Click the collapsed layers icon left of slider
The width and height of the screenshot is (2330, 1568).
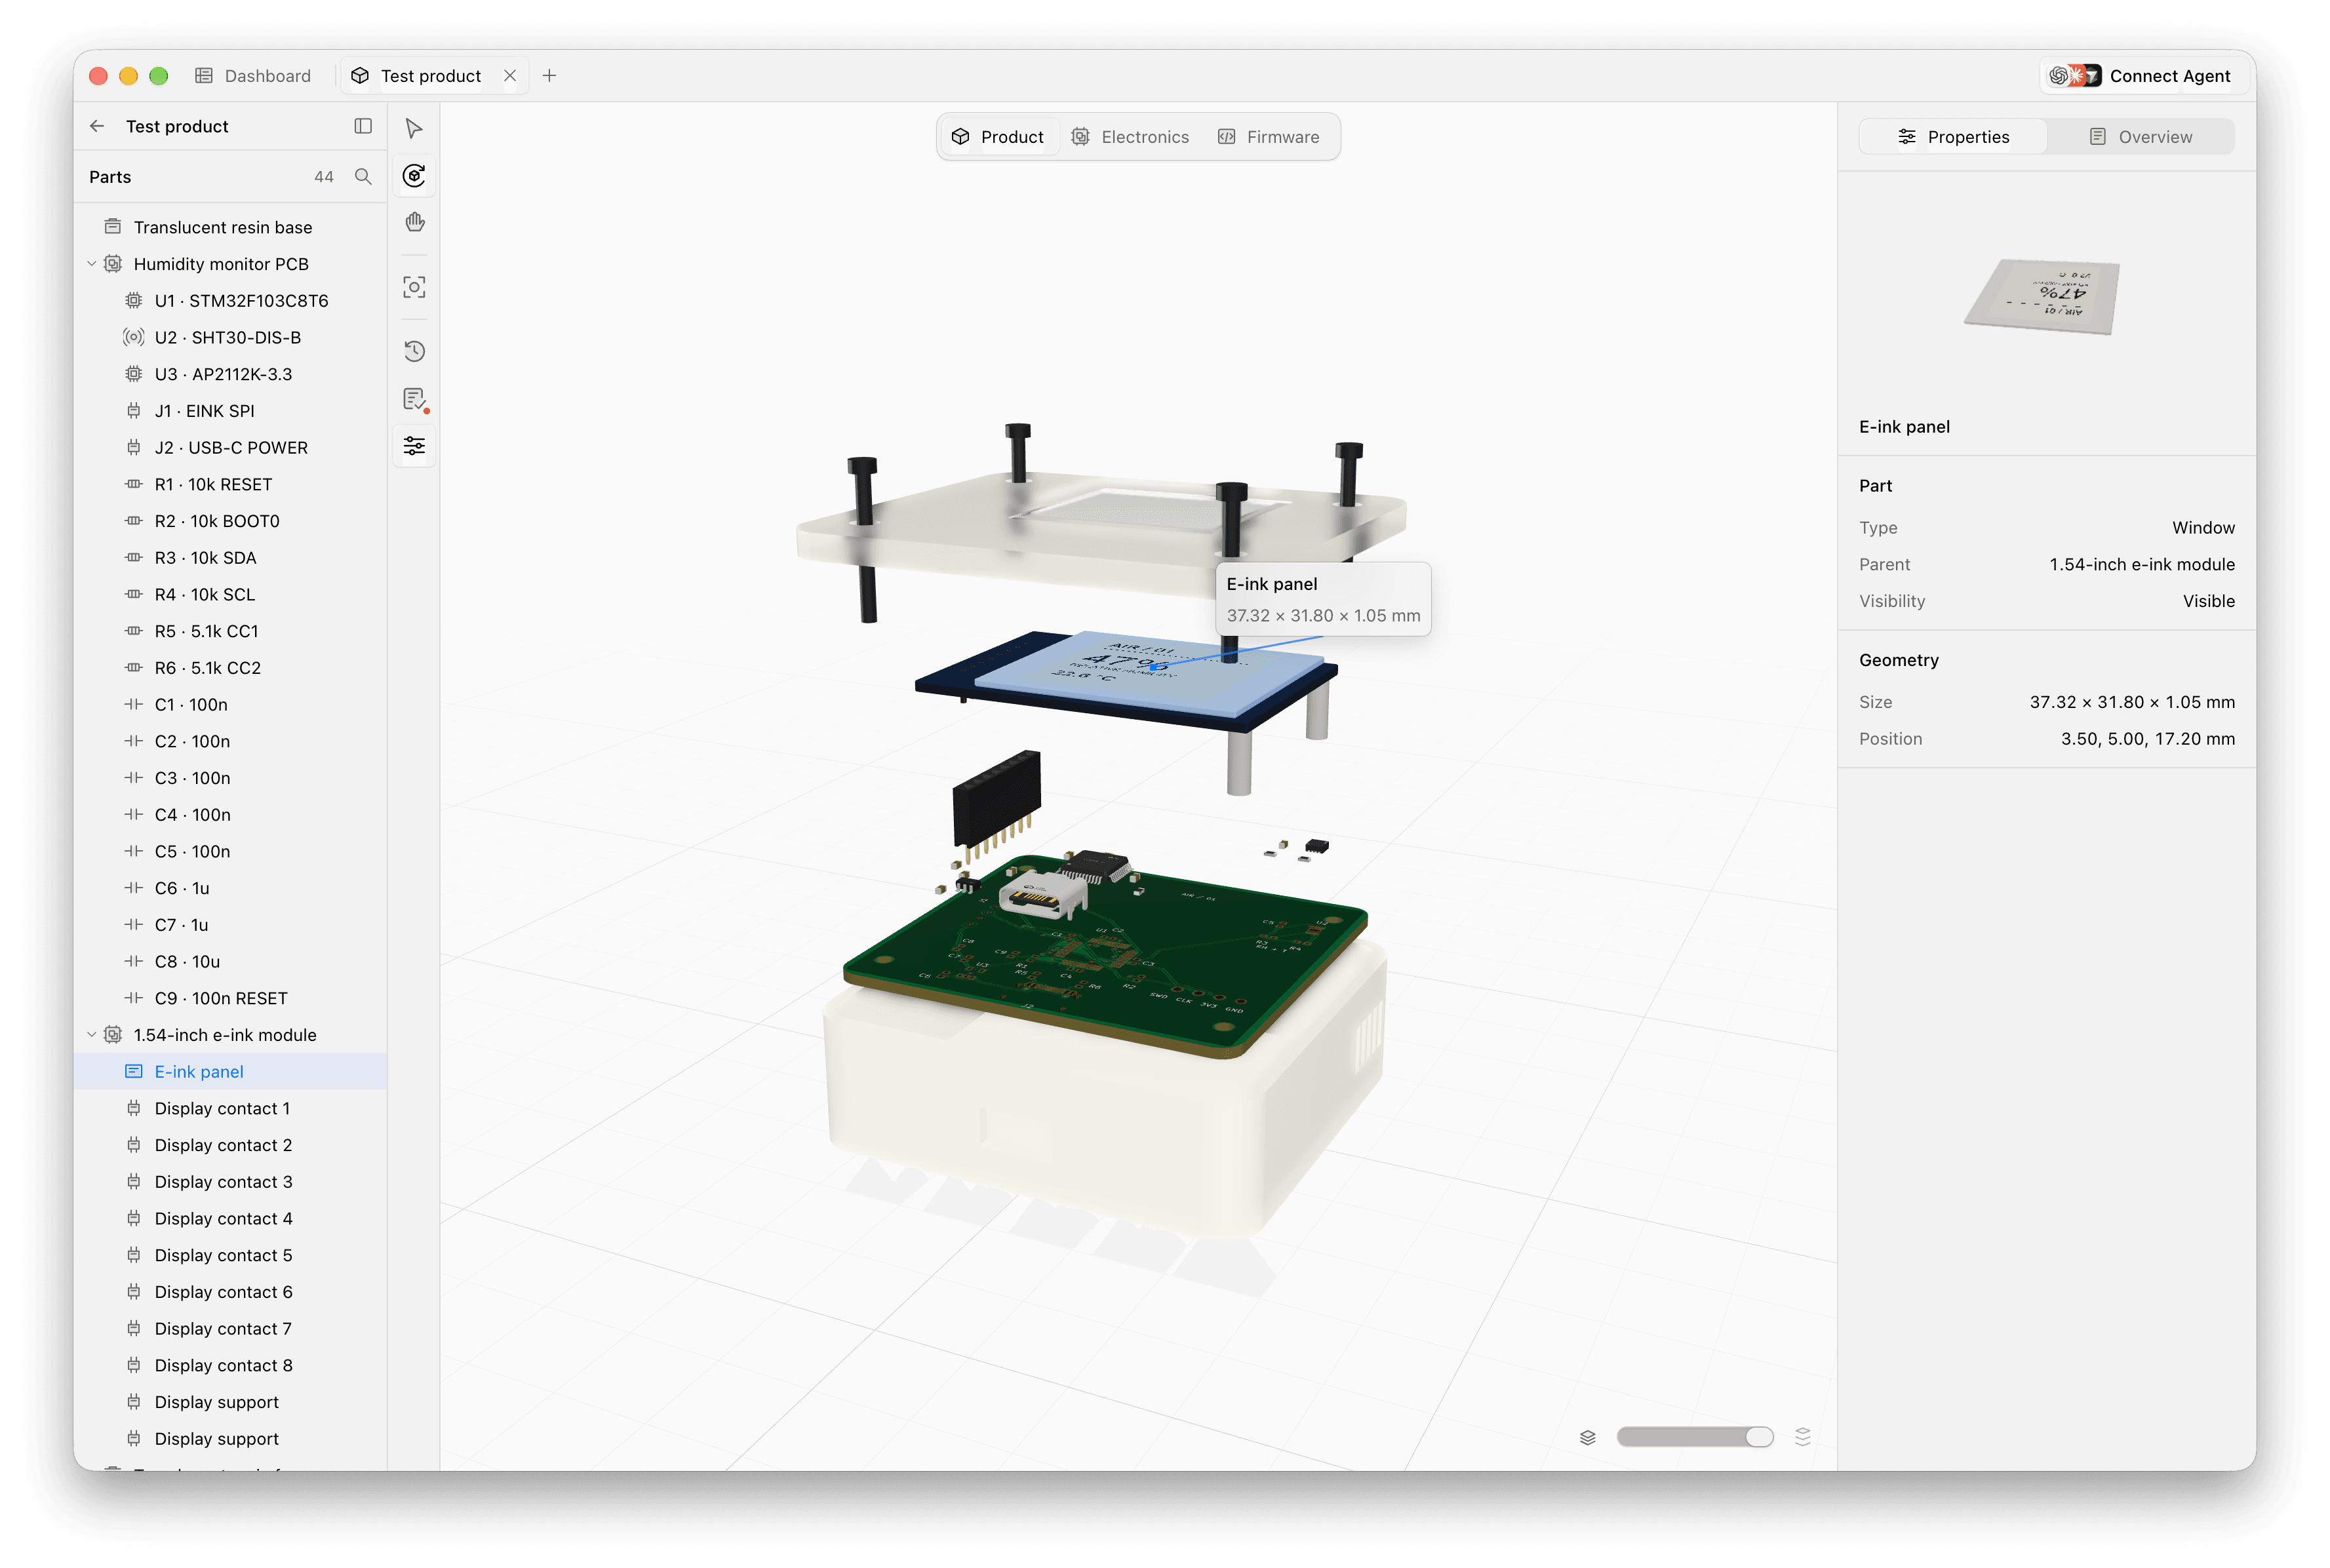tap(1587, 1437)
